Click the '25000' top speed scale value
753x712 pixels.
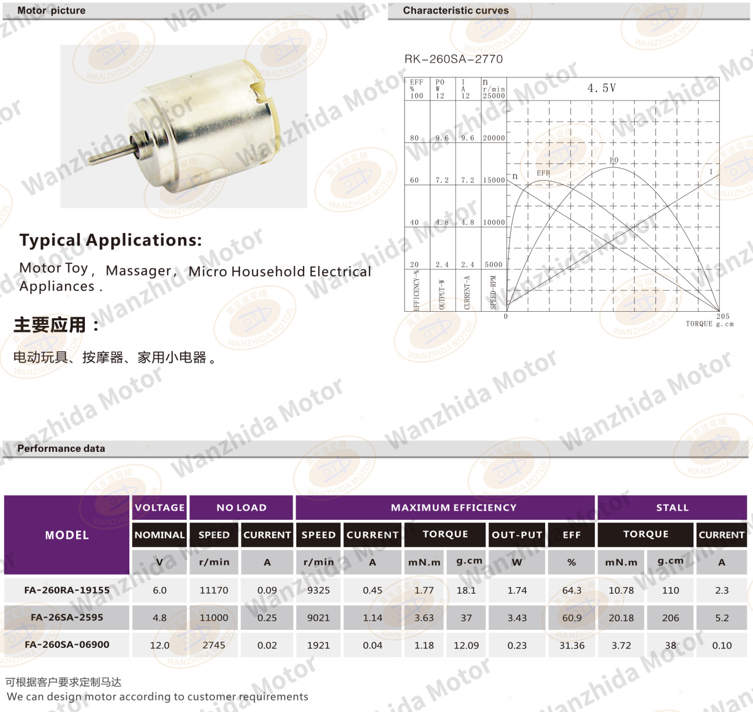(x=494, y=96)
